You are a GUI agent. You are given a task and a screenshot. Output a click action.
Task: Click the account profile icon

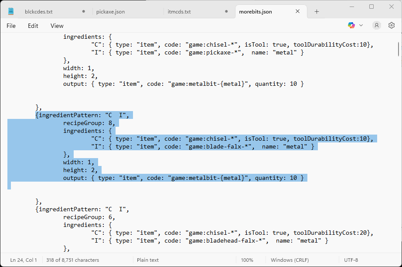tap(376, 26)
